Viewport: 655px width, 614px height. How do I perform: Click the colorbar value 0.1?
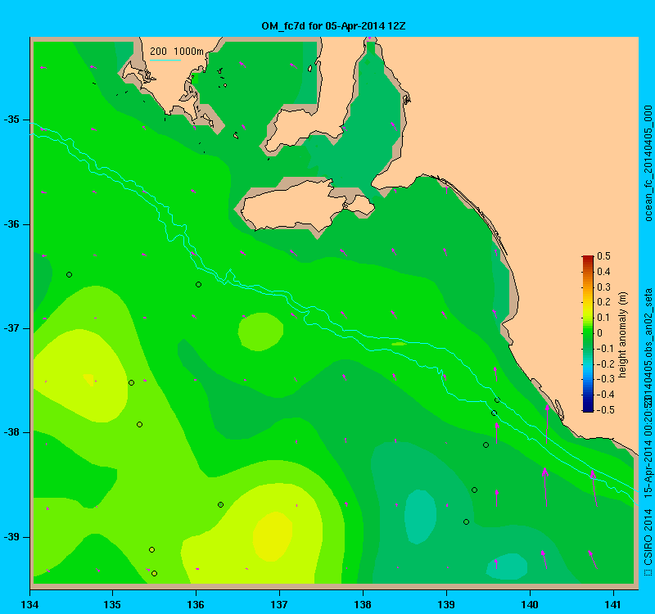point(603,318)
